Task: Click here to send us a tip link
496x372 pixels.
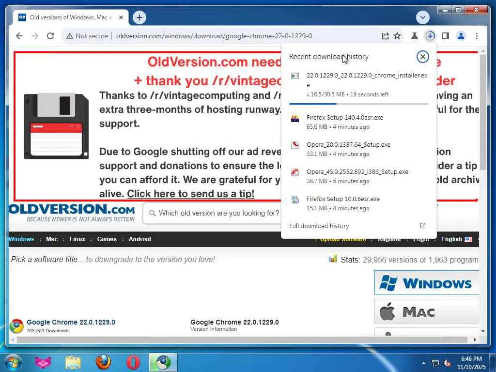Action: 190,194
